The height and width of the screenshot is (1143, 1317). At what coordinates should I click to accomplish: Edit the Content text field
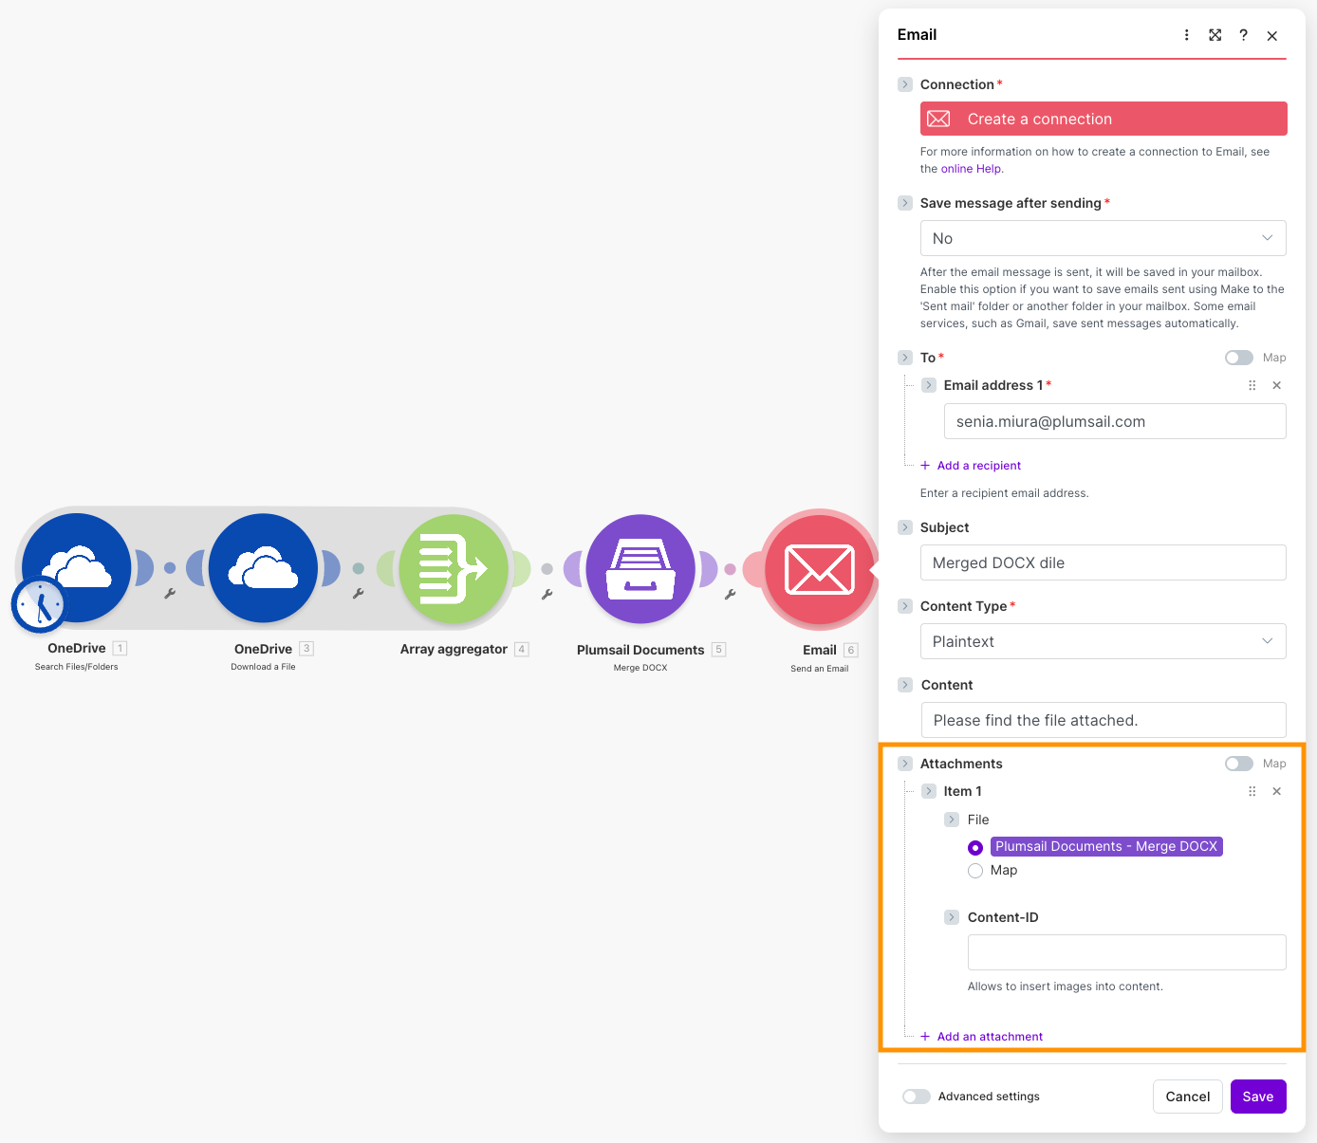pos(1104,720)
